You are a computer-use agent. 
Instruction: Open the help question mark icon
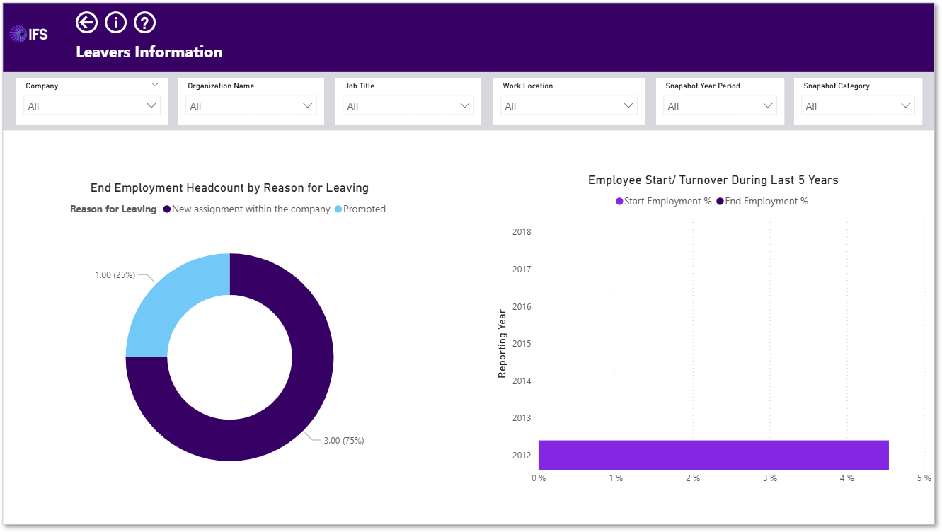coord(144,23)
